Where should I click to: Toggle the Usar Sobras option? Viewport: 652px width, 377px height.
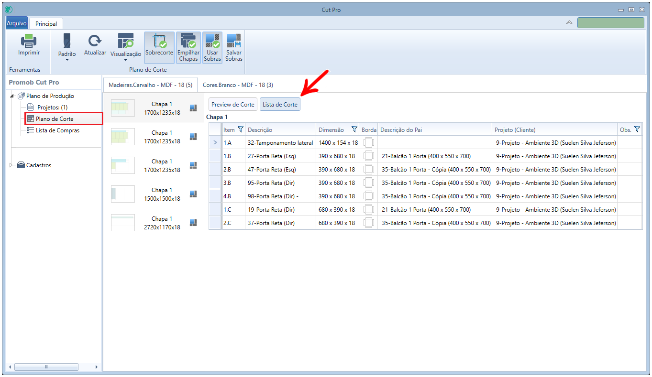[212, 48]
